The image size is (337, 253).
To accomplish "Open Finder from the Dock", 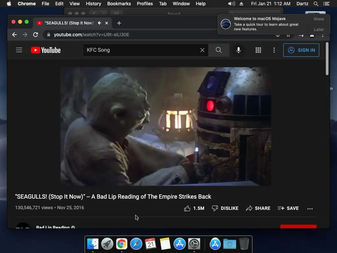I will [93, 244].
